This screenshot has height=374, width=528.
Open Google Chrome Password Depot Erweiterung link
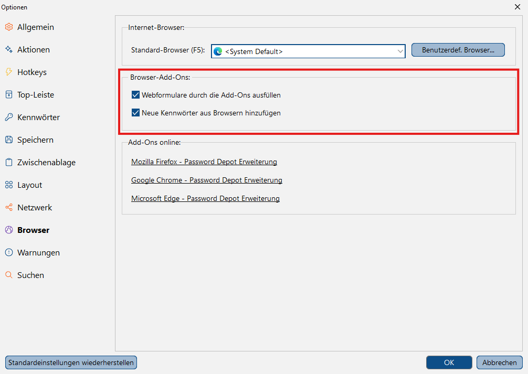tap(207, 180)
